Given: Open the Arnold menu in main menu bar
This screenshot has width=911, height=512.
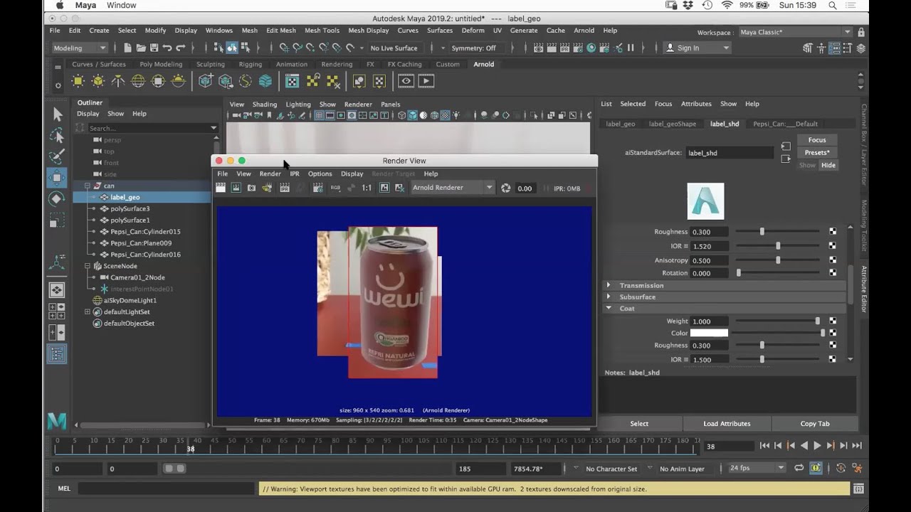Looking at the screenshot, I should click(584, 31).
